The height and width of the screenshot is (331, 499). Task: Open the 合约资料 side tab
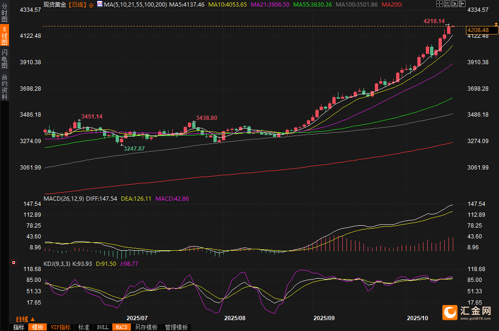pyautogui.click(x=4, y=86)
